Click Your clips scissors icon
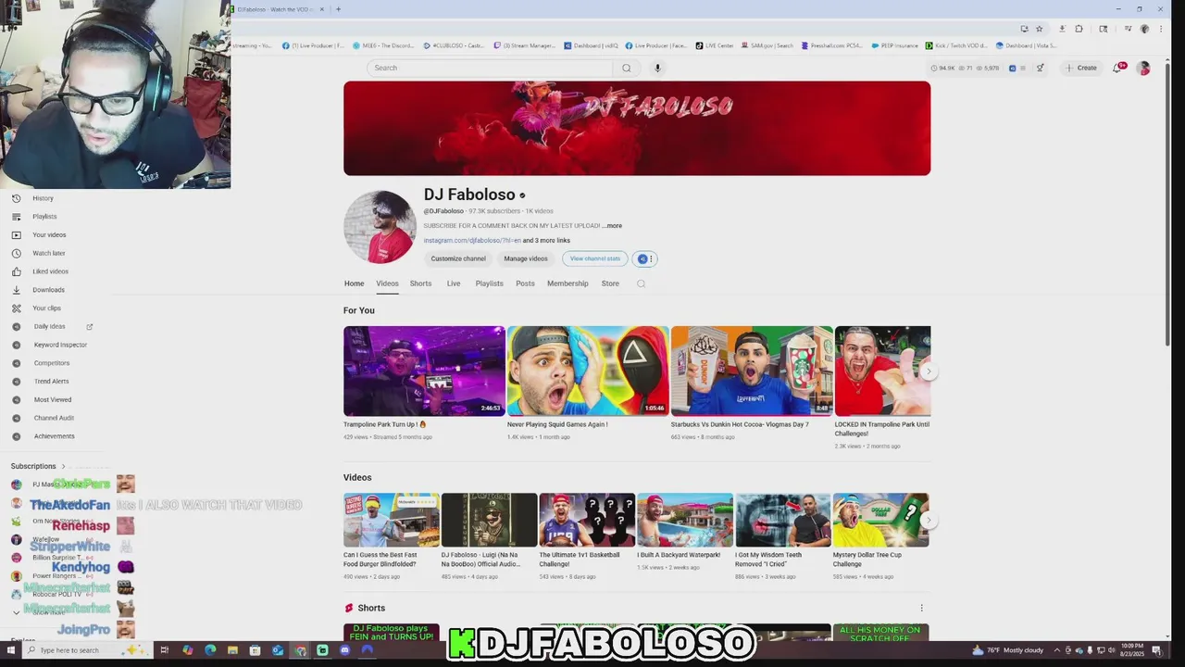 pos(16,308)
